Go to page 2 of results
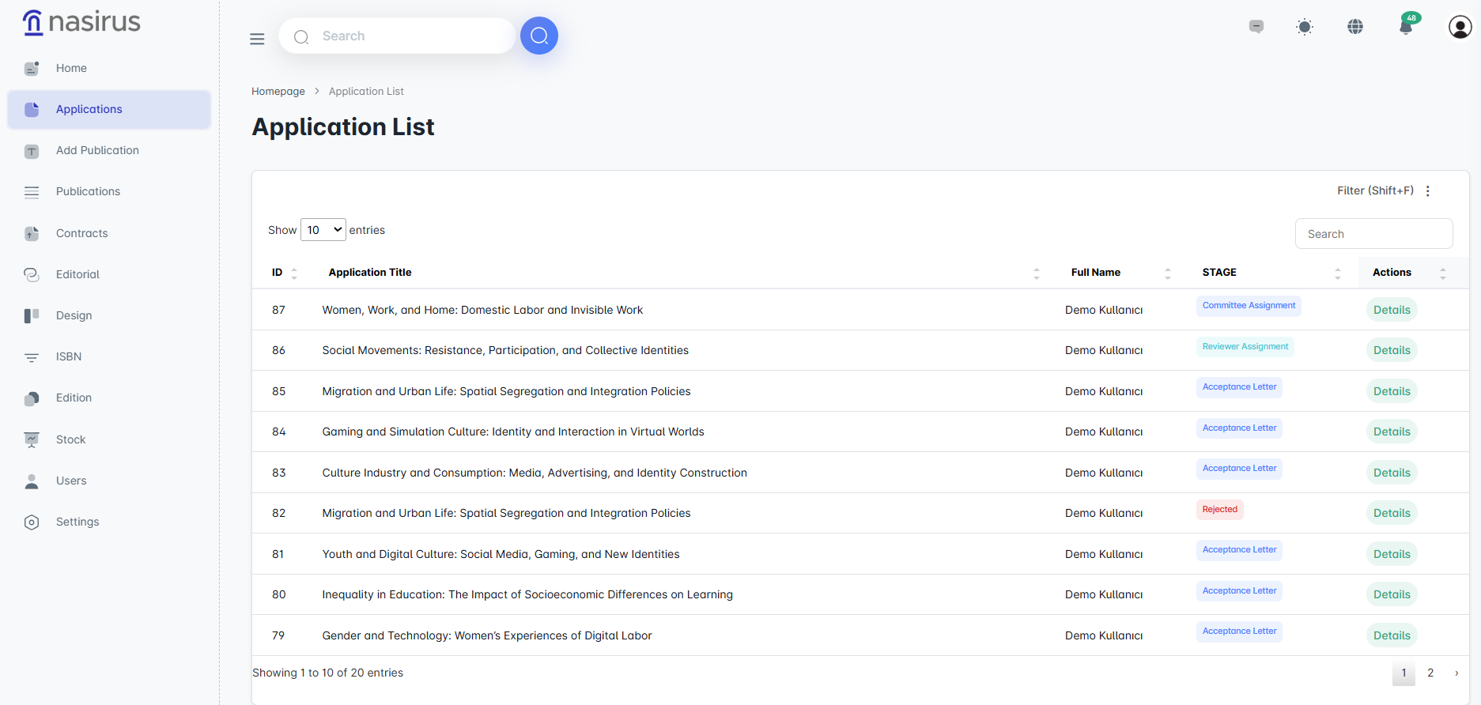This screenshot has height=705, width=1481. [x=1430, y=673]
